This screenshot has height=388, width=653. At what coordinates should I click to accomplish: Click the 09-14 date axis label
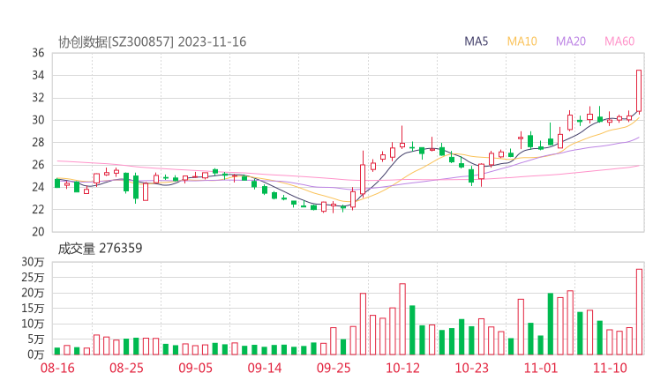coord(265,368)
